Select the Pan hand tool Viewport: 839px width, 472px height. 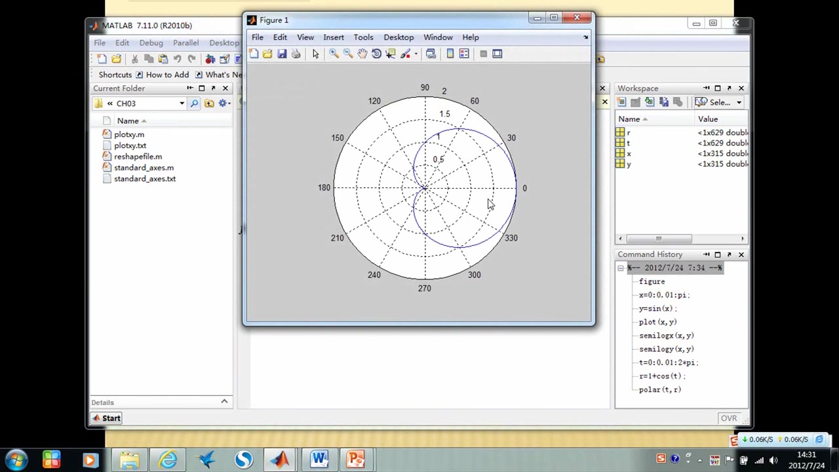coord(362,54)
